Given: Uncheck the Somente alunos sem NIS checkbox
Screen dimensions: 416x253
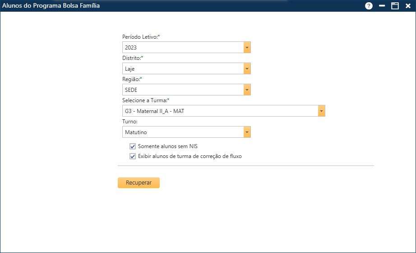Looking at the screenshot, I should click(133, 146).
